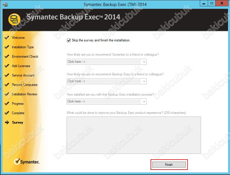Click the Symantec Backup Exec disk logo
This screenshot has height=175, width=230.
(14, 20)
